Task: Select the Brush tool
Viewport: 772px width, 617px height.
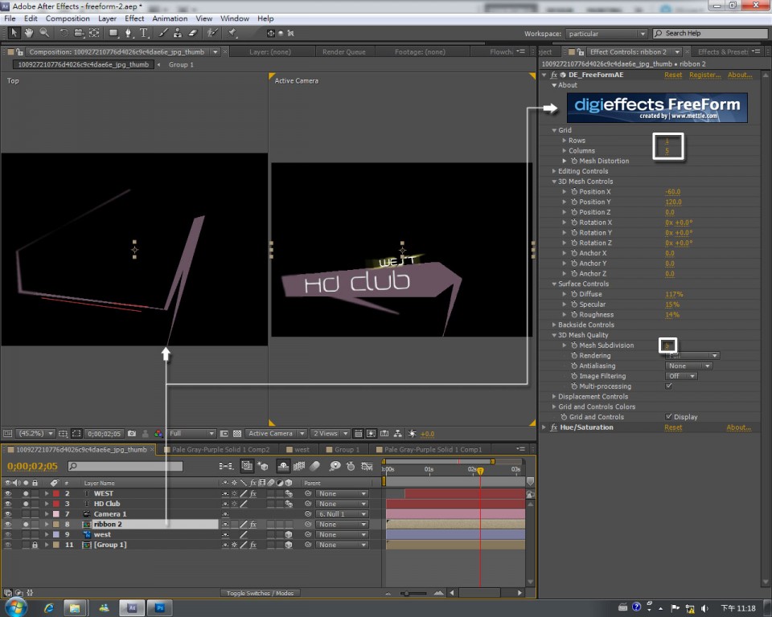Action: [x=163, y=33]
